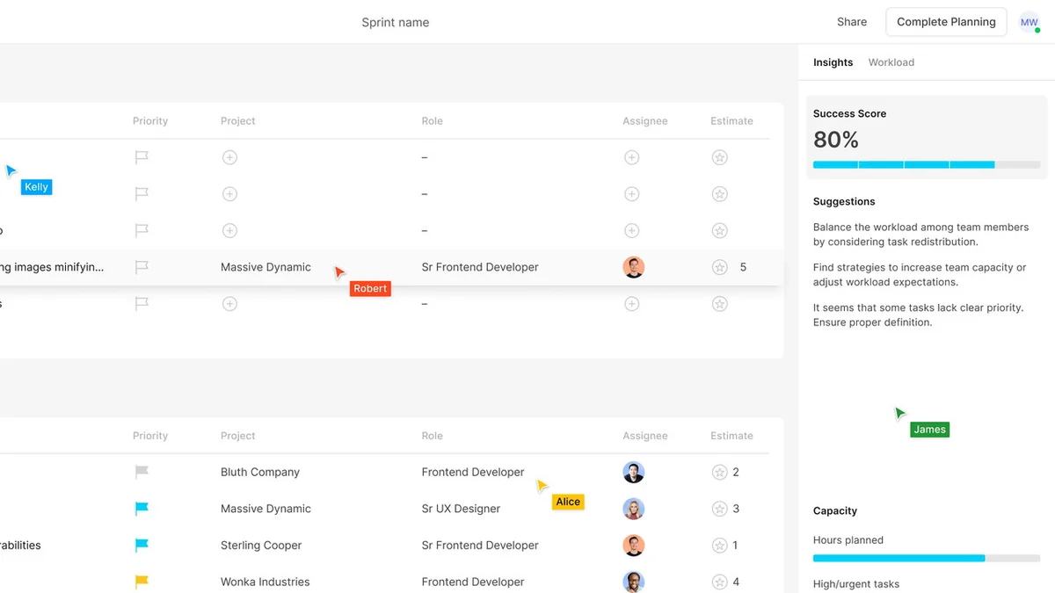1055x593 pixels.
Task: Click the estimate star icon in the Bluth Company row
Action: coord(719,472)
